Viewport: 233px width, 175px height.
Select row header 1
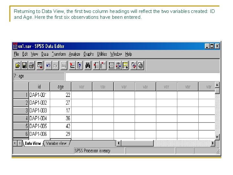pos(21,95)
